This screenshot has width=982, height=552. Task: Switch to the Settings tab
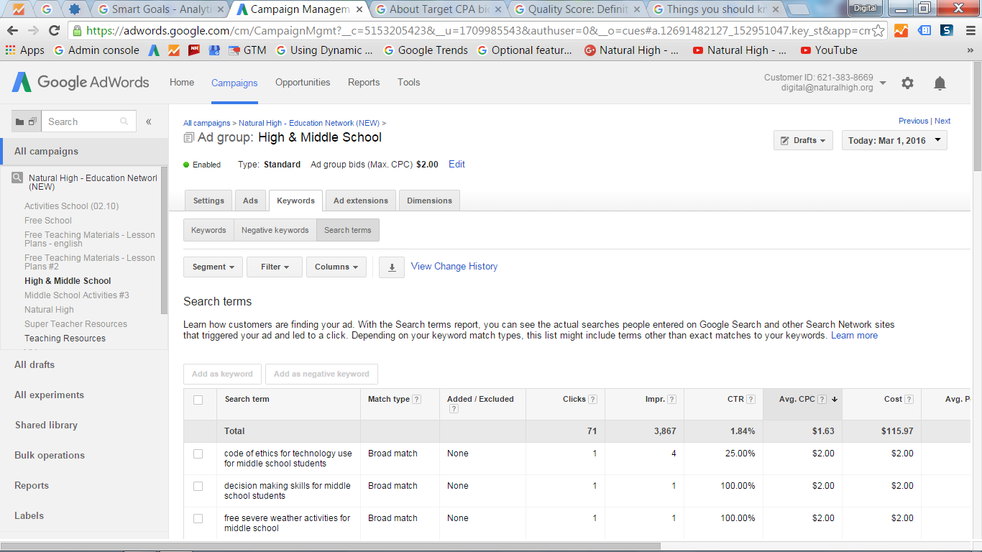(208, 201)
